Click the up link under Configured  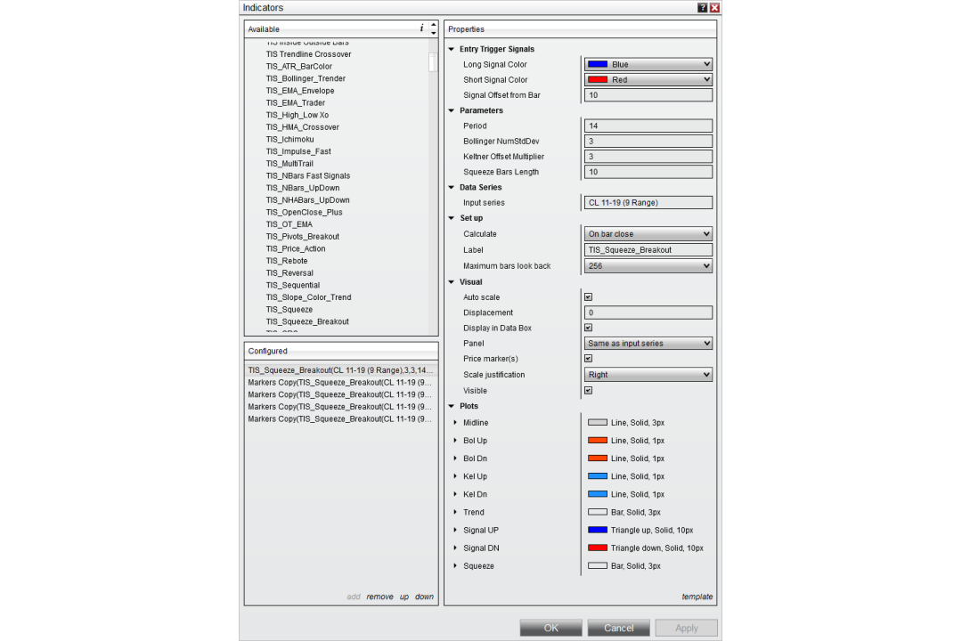point(404,596)
